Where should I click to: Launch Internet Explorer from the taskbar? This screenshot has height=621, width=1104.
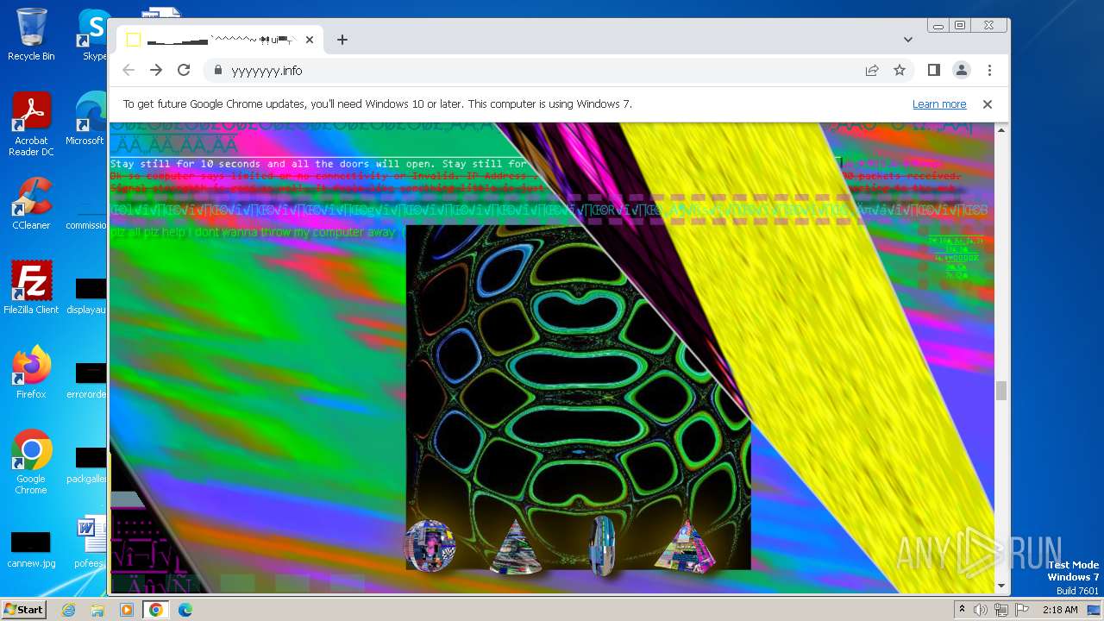click(x=69, y=610)
